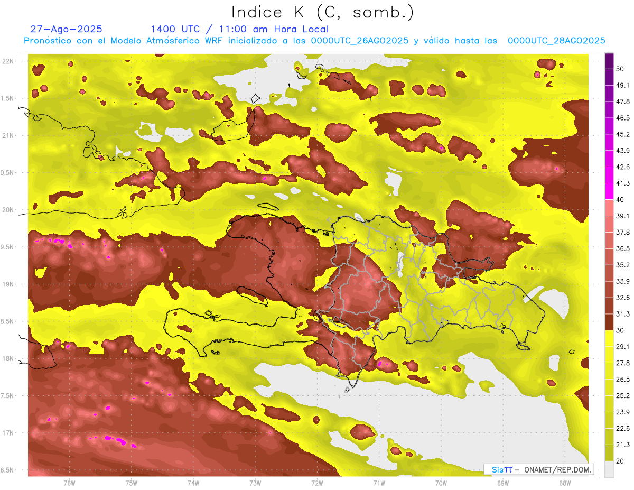Click the longitude label '72W'
The height and width of the screenshot is (490, 634).
click(317, 483)
